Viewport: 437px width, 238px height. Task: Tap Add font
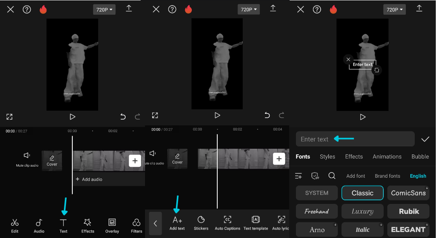(x=356, y=176)
